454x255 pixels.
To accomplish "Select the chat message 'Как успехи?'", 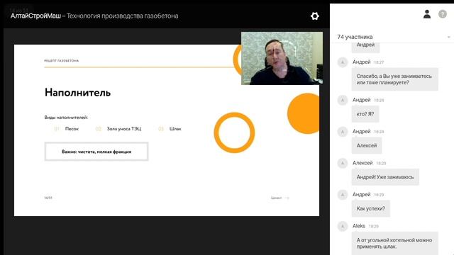I will tap(370, 208).
